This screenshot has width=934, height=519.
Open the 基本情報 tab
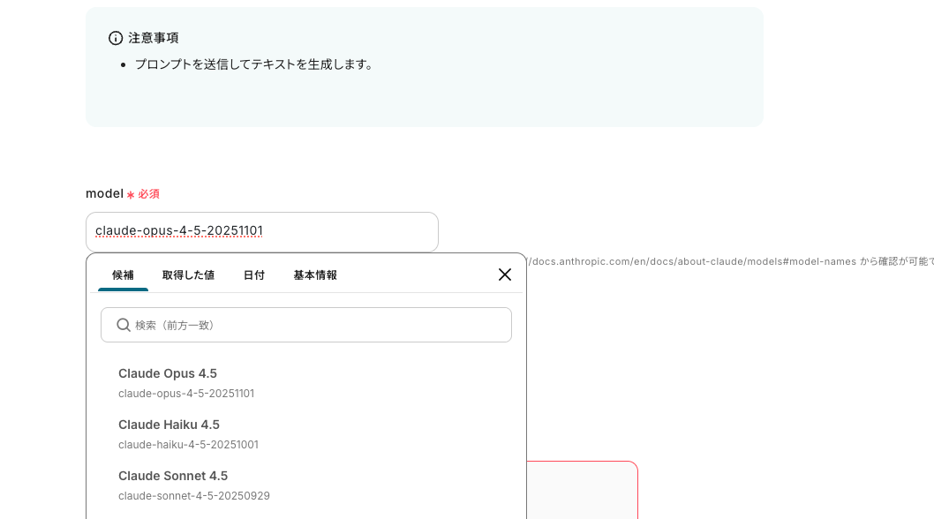click(x=315, y=275)
